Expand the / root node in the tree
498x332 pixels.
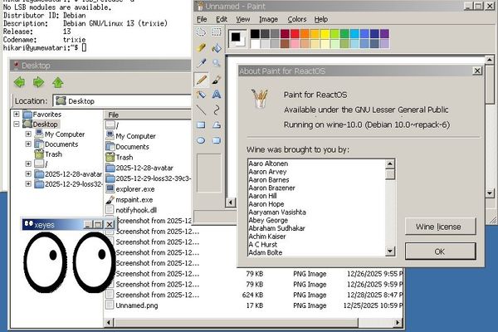(28, 164)
